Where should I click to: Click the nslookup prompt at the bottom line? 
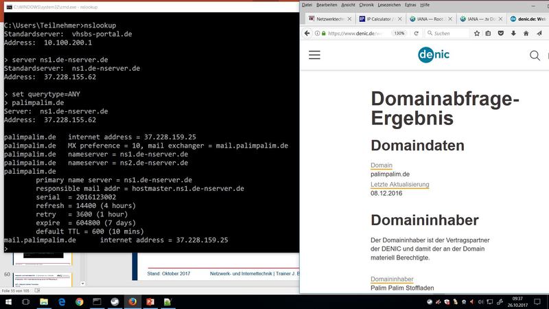[x=6, y=249]
